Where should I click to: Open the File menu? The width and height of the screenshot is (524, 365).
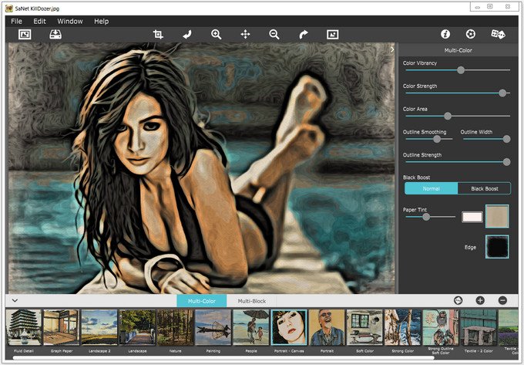[16, 21]
